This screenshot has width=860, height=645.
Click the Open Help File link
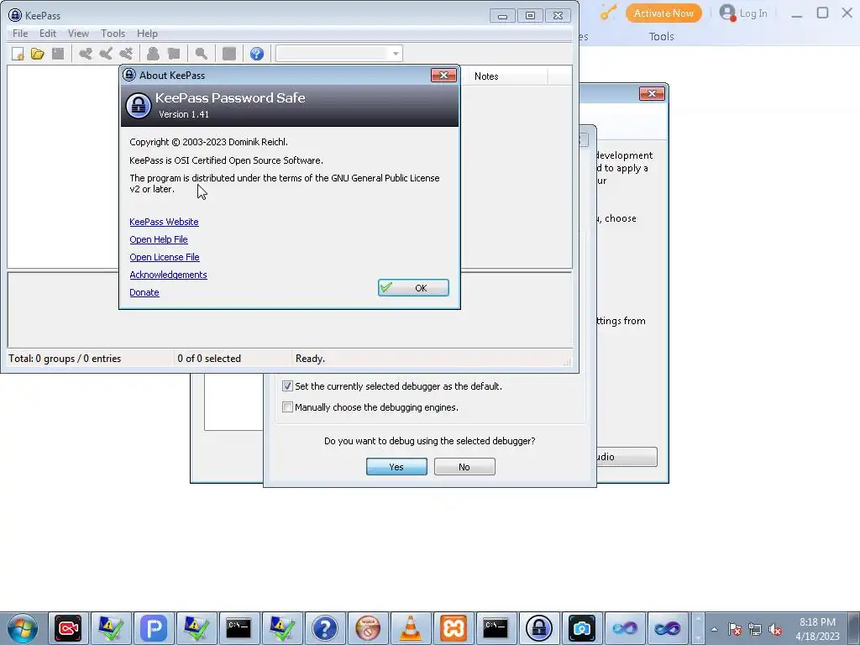159,239
